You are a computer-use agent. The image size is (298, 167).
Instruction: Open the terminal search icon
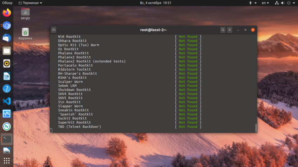click(223, 30)
